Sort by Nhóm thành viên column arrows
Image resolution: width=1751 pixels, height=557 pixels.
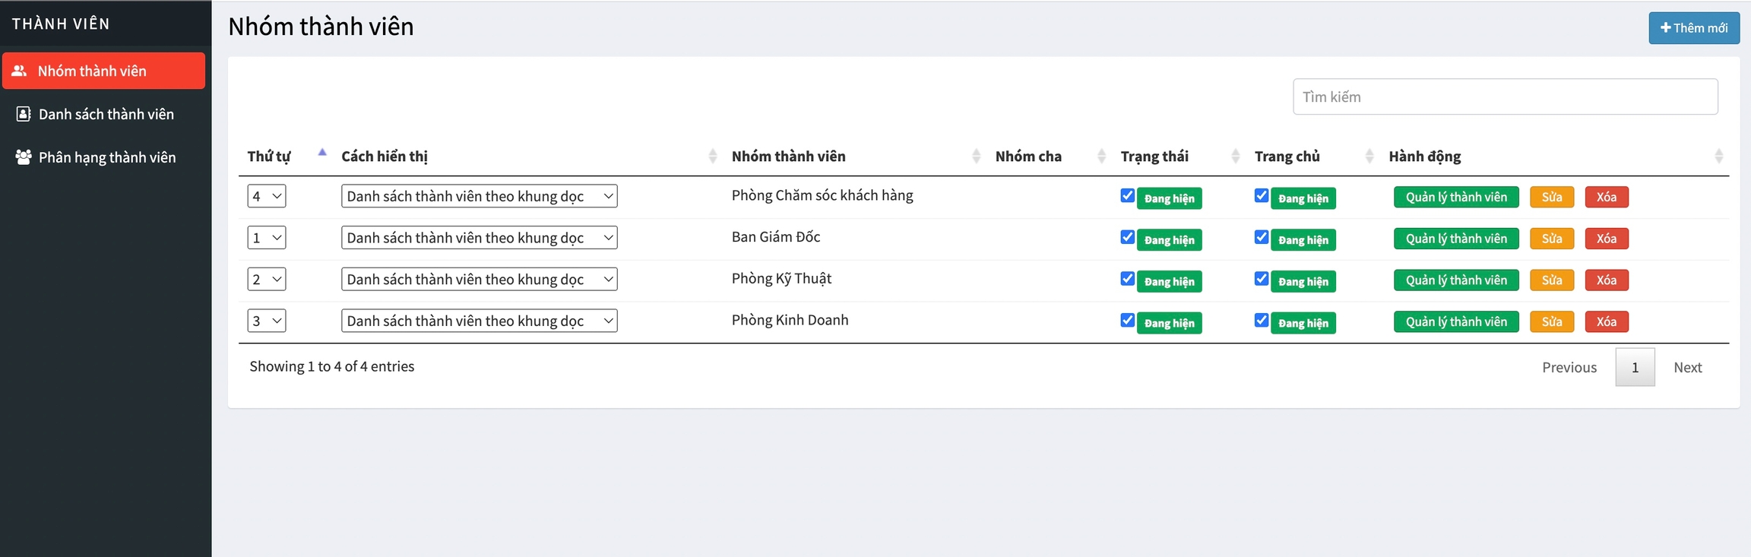(x=976, y=157)
